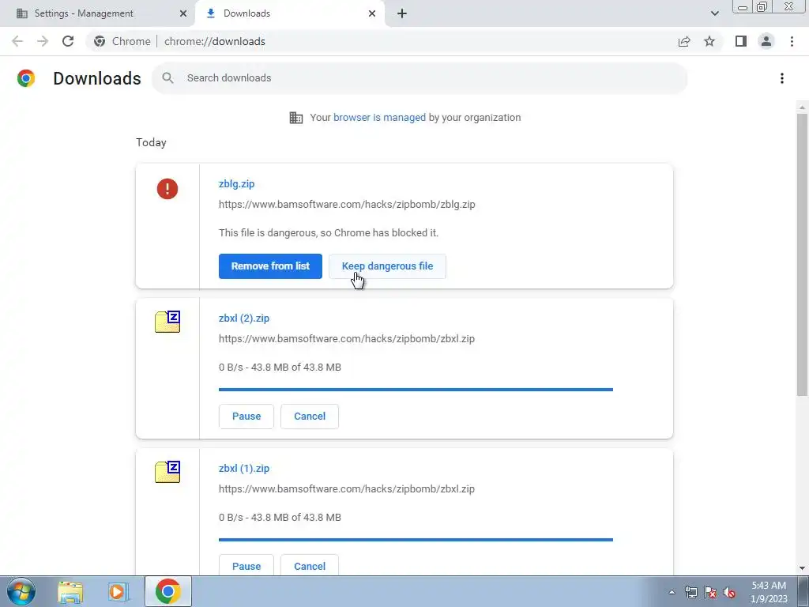Click the network tray icon

point(690,592)
